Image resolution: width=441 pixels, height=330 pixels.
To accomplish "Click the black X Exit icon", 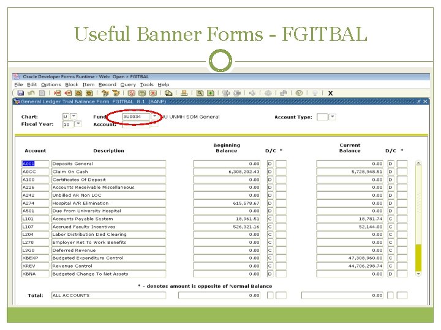I will pos(331,93).
